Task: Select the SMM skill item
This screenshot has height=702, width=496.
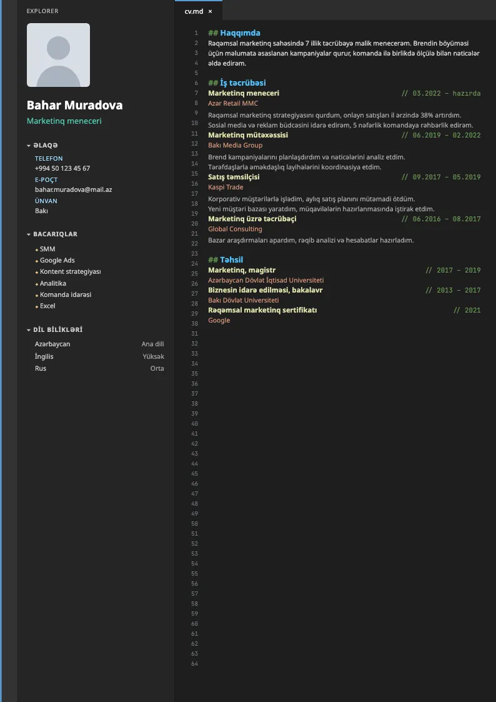Action: (x=47, y=249)
